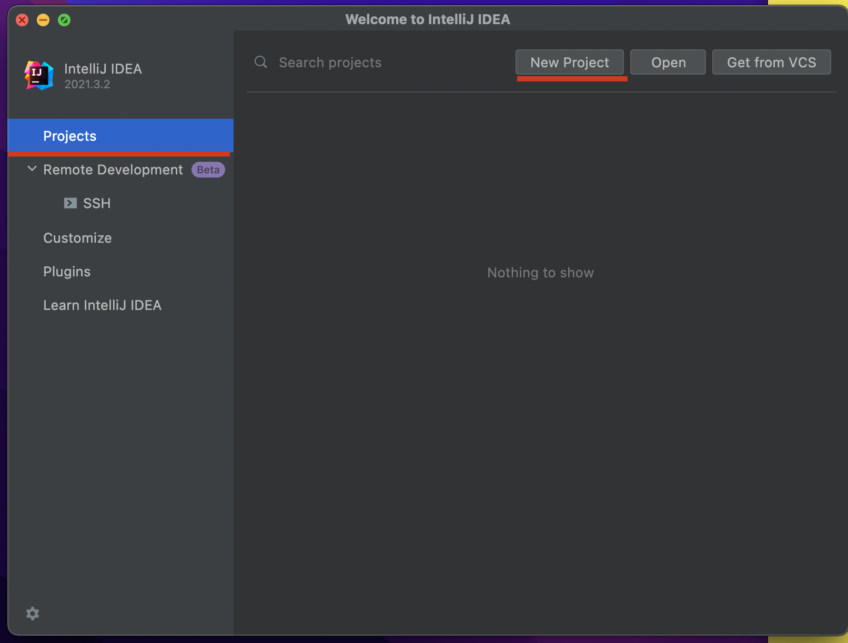The height and width of the screenshot is (643, 848).
Task: Close the Welcome window
Action: point(22,20)
